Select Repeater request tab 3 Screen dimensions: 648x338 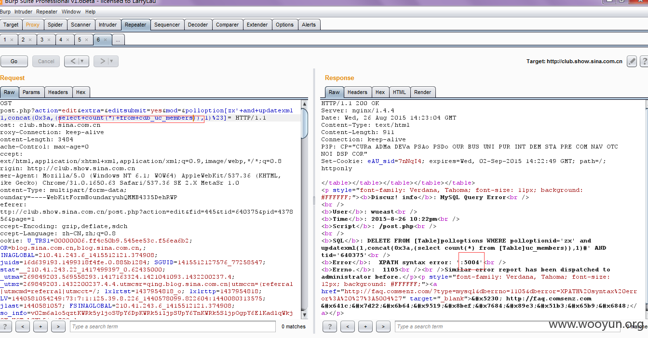42,40
